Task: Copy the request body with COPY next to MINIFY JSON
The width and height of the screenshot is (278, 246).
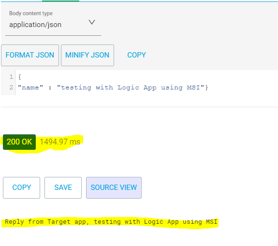Action: pyautogui.click(x=136, y=55)
